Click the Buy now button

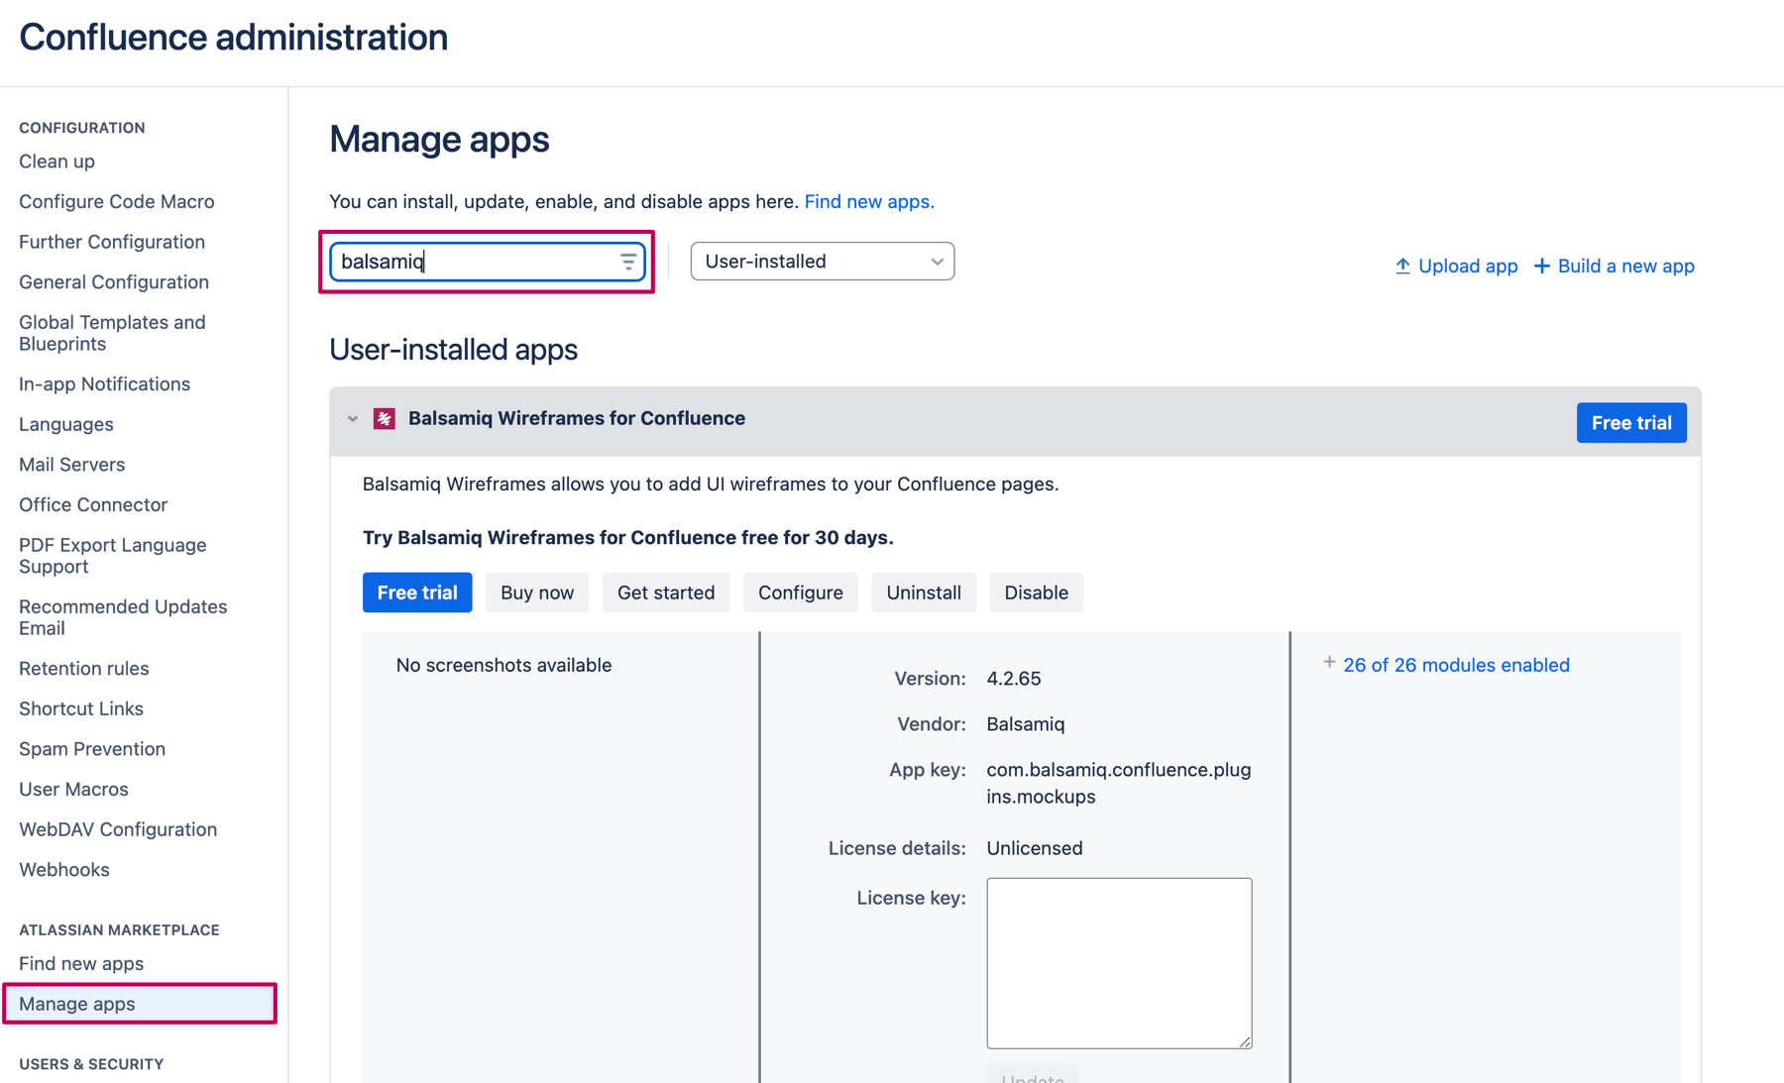[x=536, y=593]
